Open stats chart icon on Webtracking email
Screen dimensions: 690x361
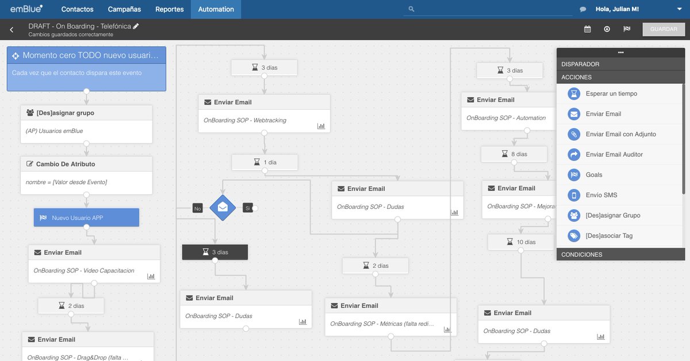pos(321,126)
